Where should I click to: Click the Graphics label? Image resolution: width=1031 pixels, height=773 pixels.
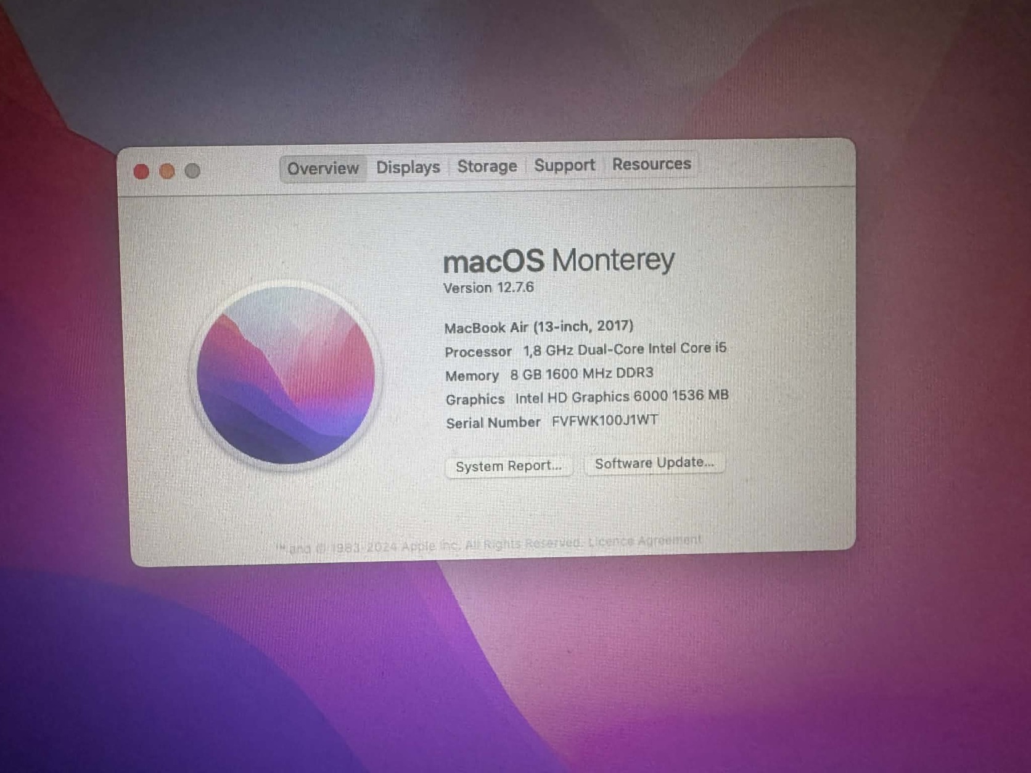(x=475, y=399)
